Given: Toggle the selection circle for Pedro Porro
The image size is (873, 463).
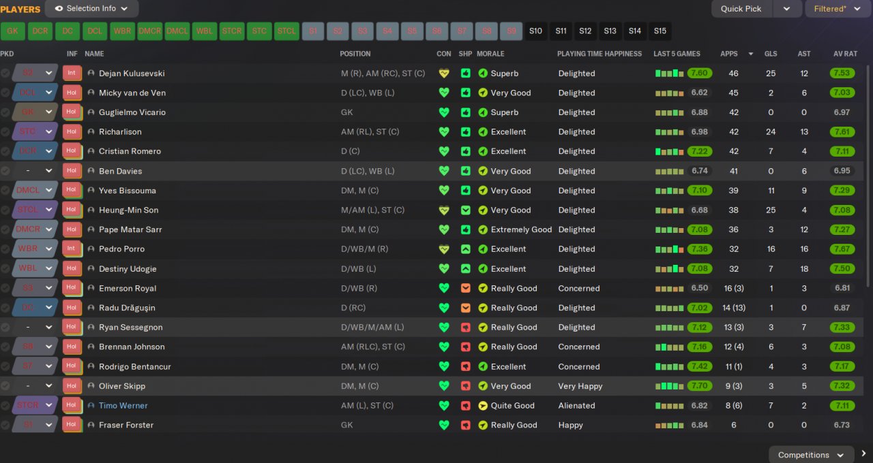Looking at the screenshot, I should coord(5,249).
